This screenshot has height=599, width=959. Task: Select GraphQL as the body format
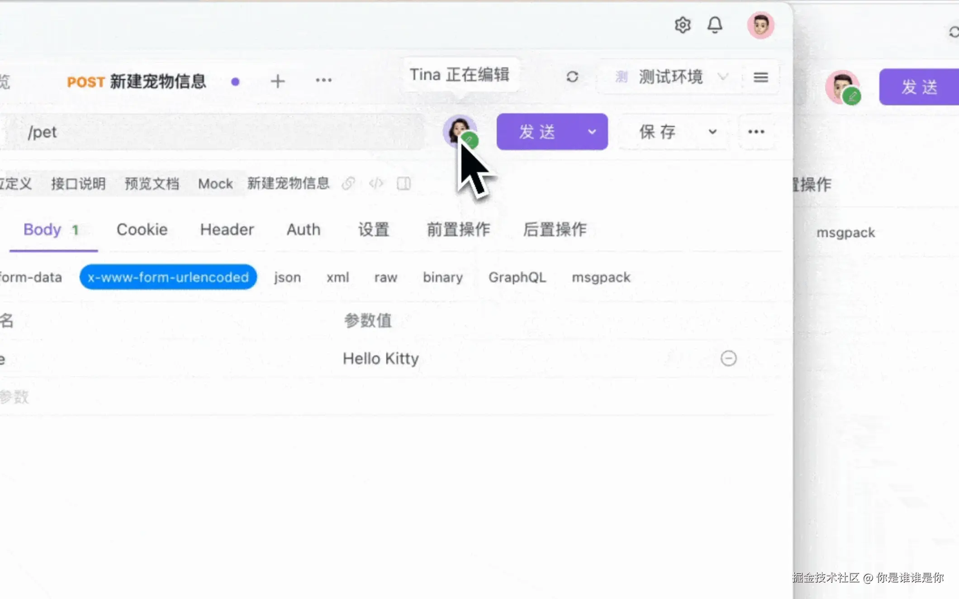point(517,277)
